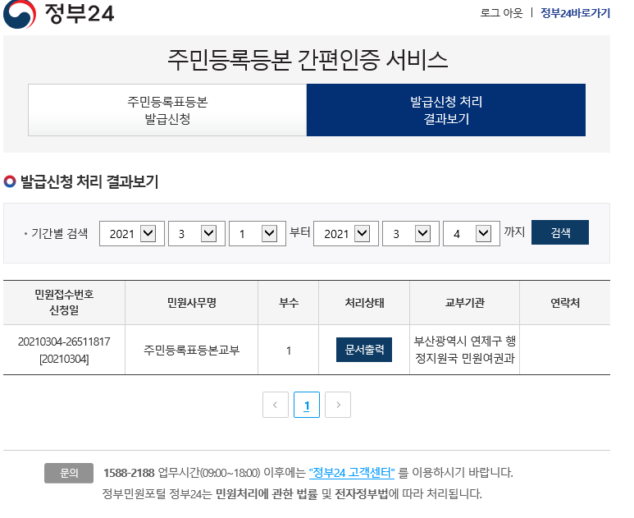Go to next page arrow
This screenshot has width=634, height=518.
tap(338, 405)
